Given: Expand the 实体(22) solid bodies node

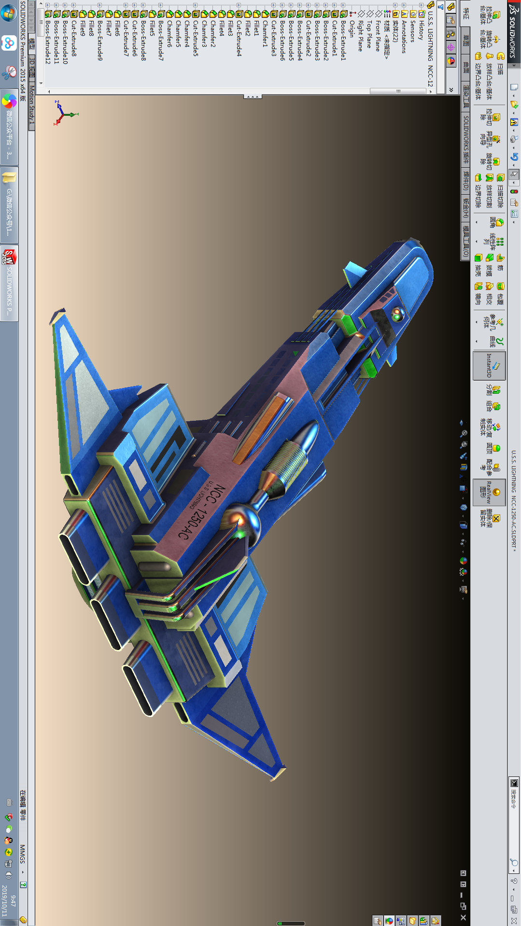Looking at the screenshot, I should (x=395, y=5).
